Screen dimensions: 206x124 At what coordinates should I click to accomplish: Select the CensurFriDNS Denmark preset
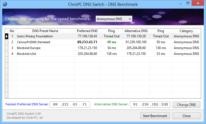coord(34,42)
